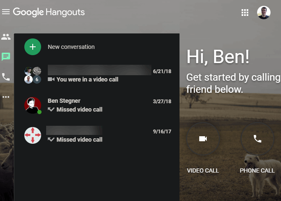Click the New conversation label
The width and height of the screenshot is (281, 201).
[x=71, y=47]
